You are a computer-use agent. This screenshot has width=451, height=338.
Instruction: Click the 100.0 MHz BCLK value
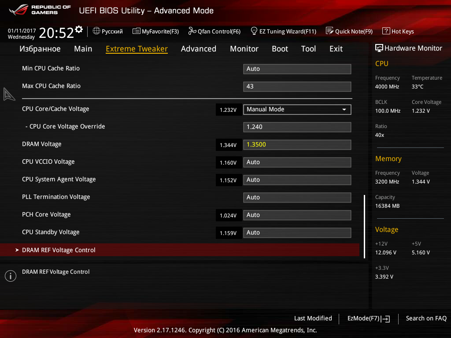pos(388,110)
